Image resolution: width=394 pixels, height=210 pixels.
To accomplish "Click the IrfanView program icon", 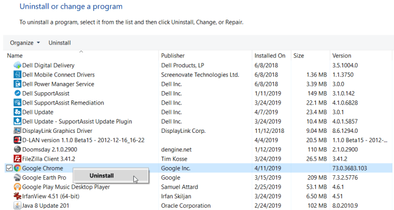I will [x=17, y=196].
